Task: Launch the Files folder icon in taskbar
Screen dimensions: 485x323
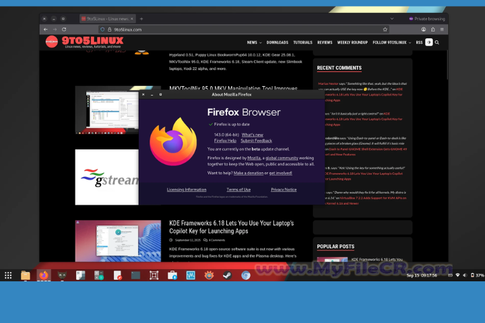Action: [26, 275]
